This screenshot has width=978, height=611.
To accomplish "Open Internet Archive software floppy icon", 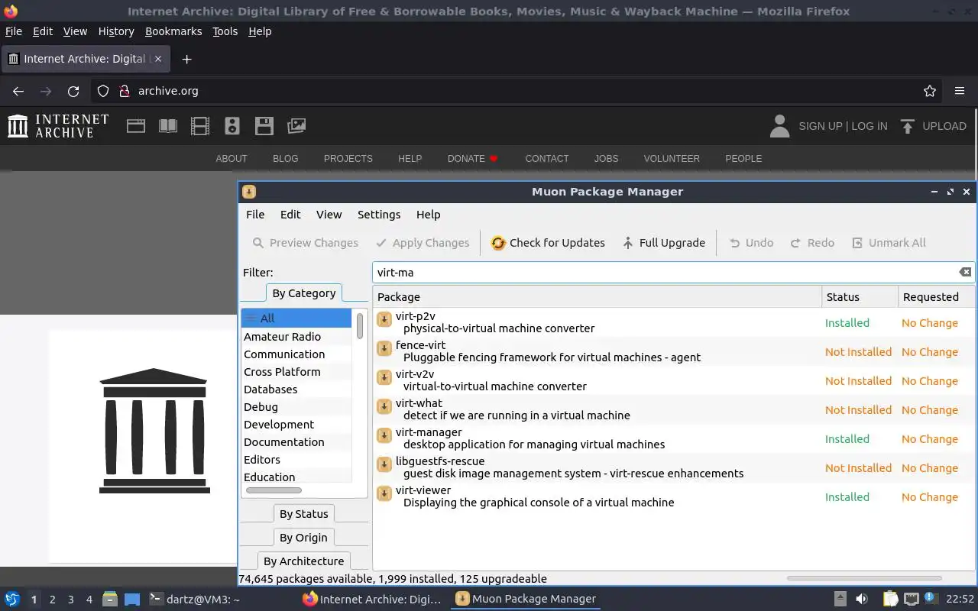I will pos(264,126).
